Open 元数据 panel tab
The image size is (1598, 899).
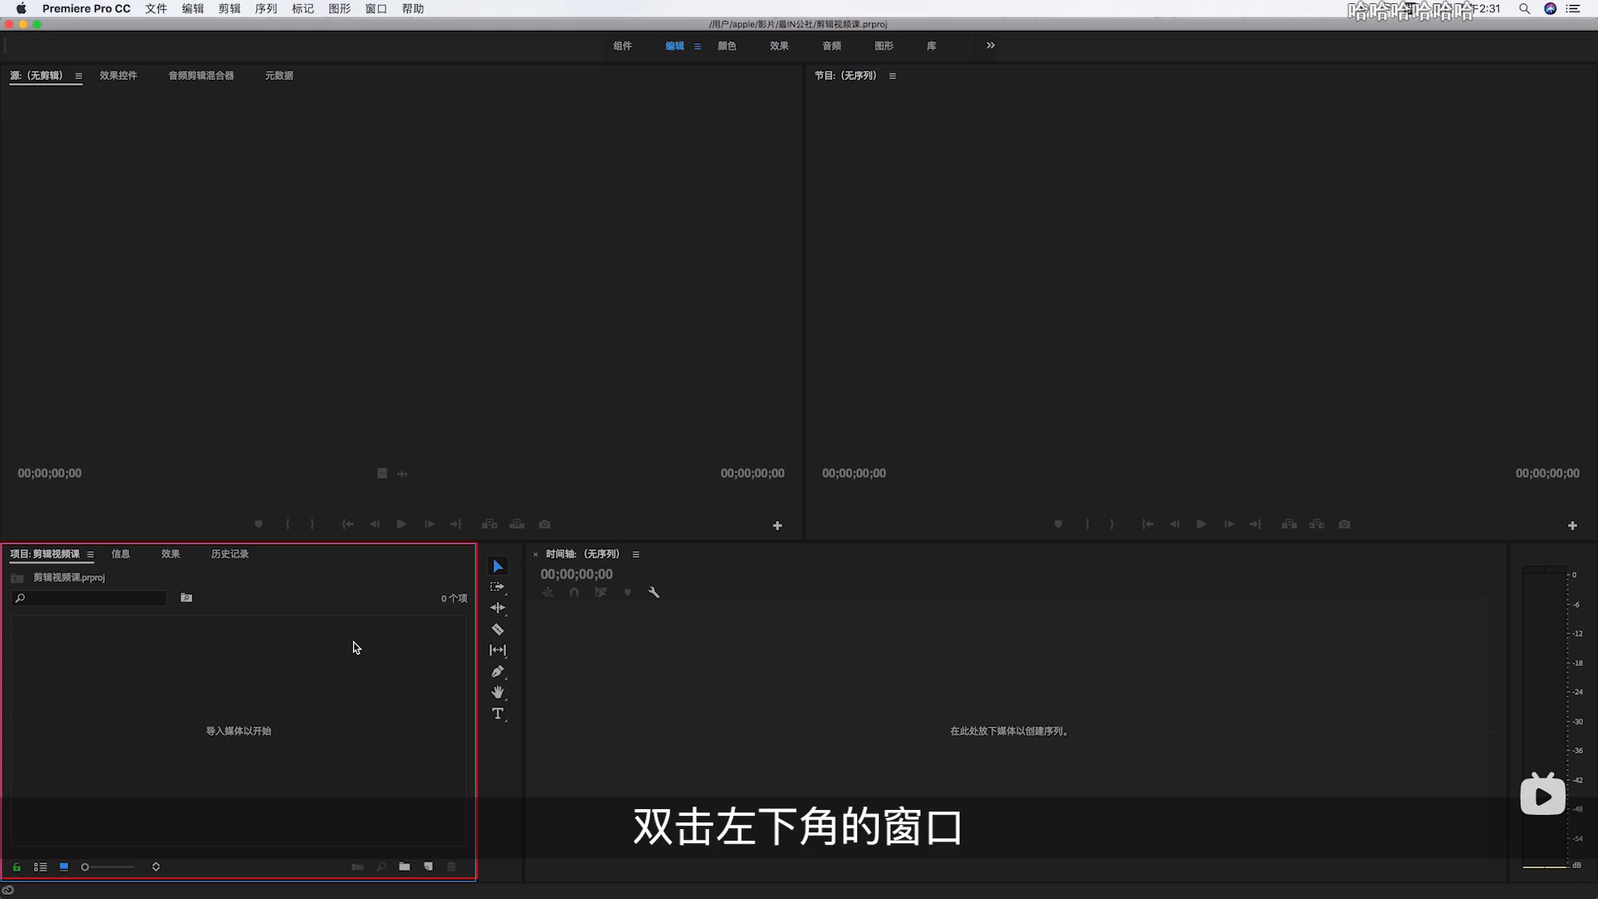coord(279,76)
